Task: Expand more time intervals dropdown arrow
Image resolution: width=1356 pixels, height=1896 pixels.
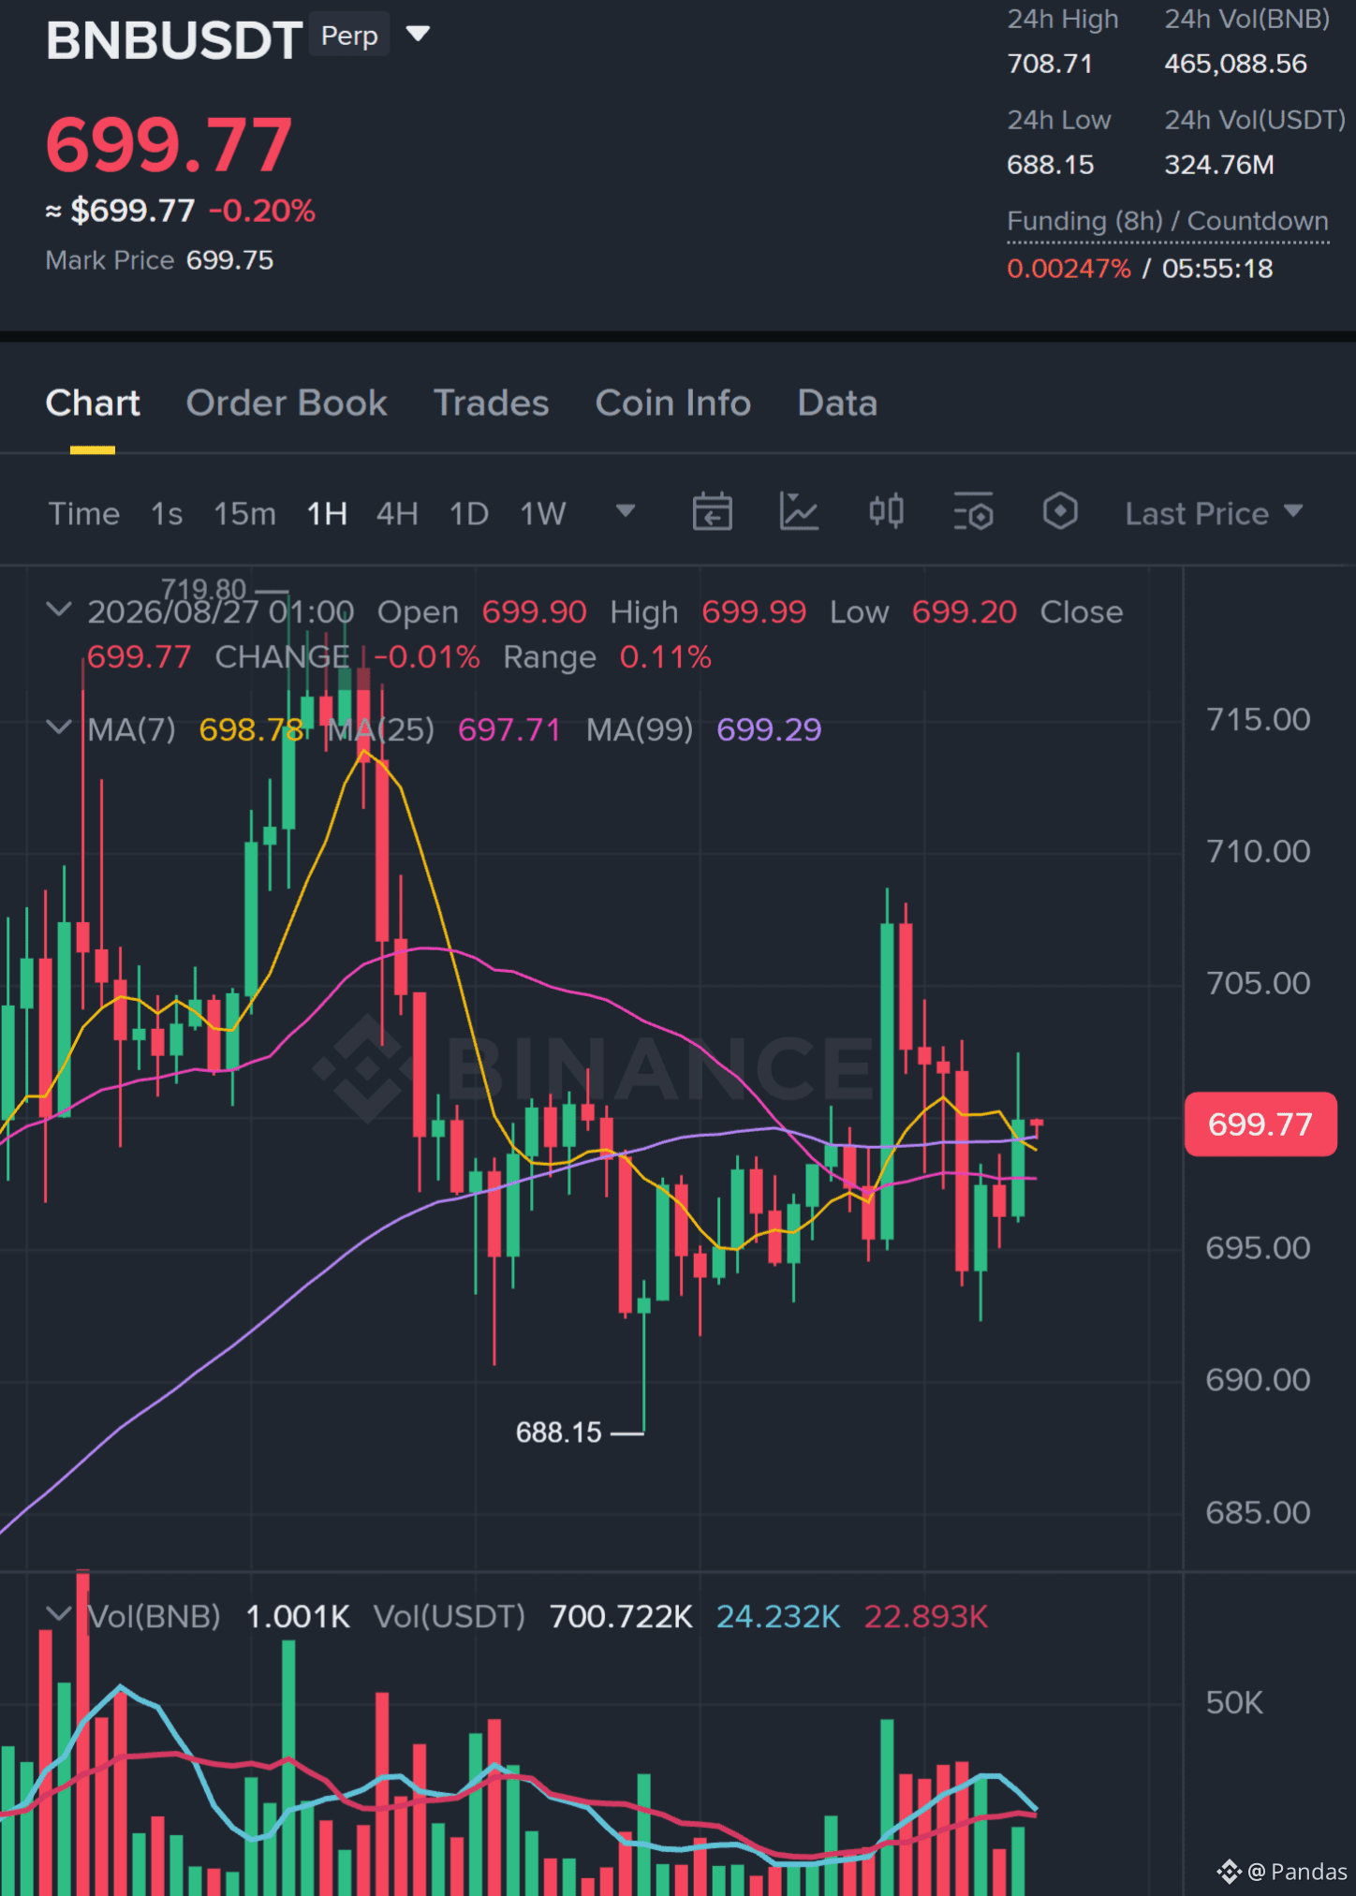Action: [x=626, y=511]
